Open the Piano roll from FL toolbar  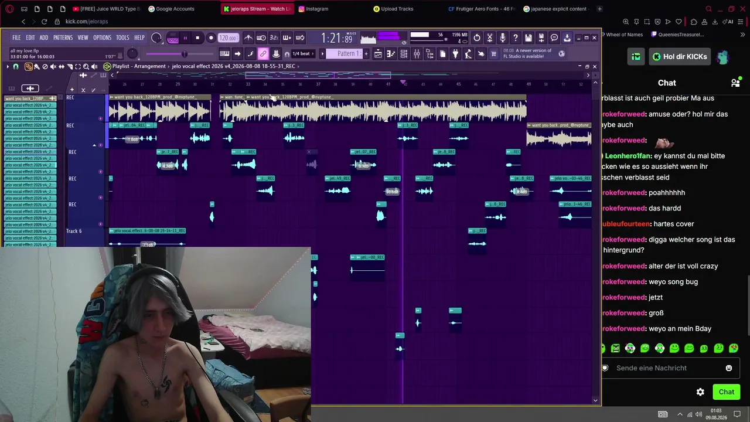[391, 54]
